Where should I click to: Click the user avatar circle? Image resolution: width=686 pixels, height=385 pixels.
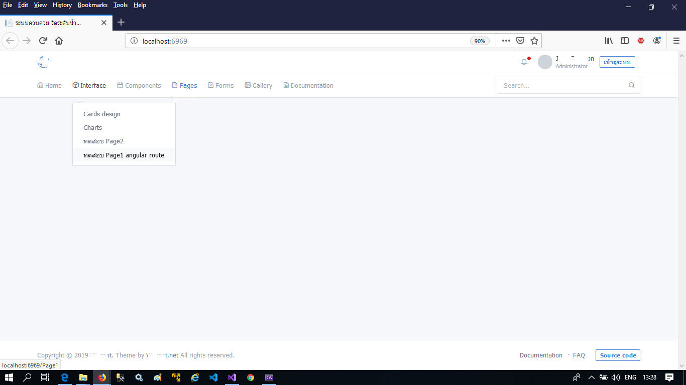click(545, 62)
